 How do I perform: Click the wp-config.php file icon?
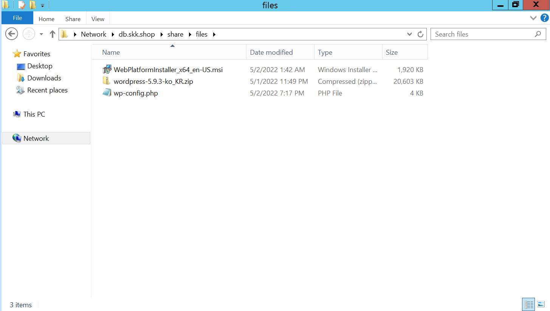click(x=107, y=93)
